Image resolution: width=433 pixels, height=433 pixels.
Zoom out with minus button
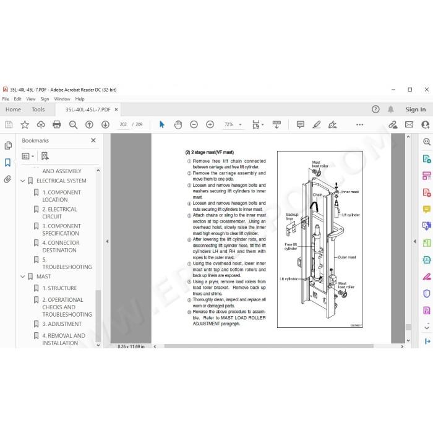pyautogui.click(x=194, y=124)
